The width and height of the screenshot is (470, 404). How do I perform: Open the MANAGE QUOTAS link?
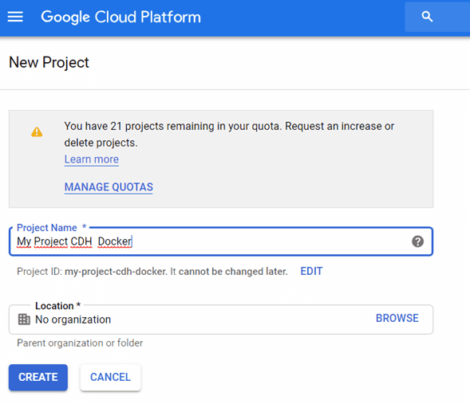coord(109,187)
